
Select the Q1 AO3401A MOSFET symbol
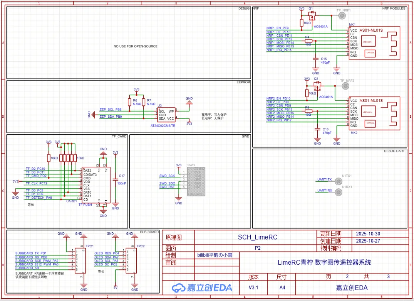312,17
